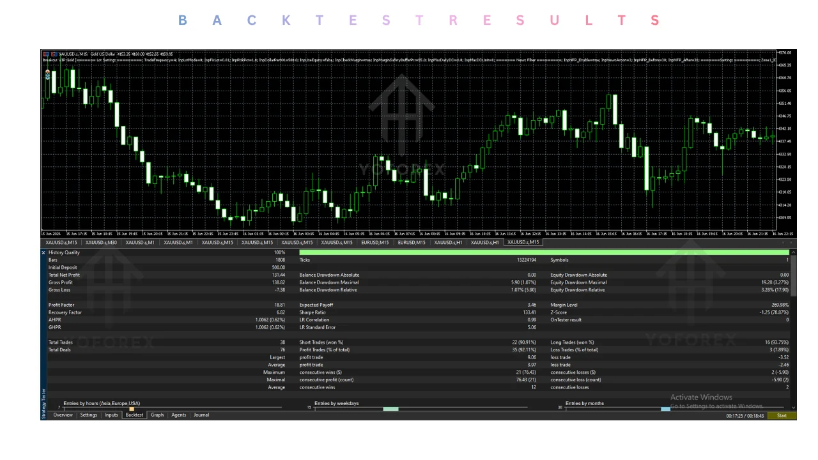Select the Total Net Profit value 131.44
Image resolution: width=818 pixels, height=460 pixels.
click(x=279, y=275)
